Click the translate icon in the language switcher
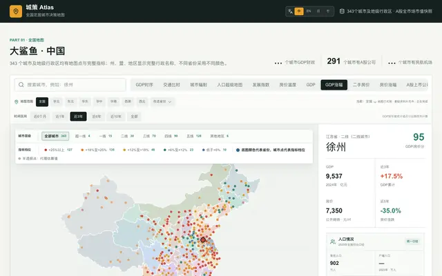This screenshot has height=276, width=442. click(x=290, y=11)
